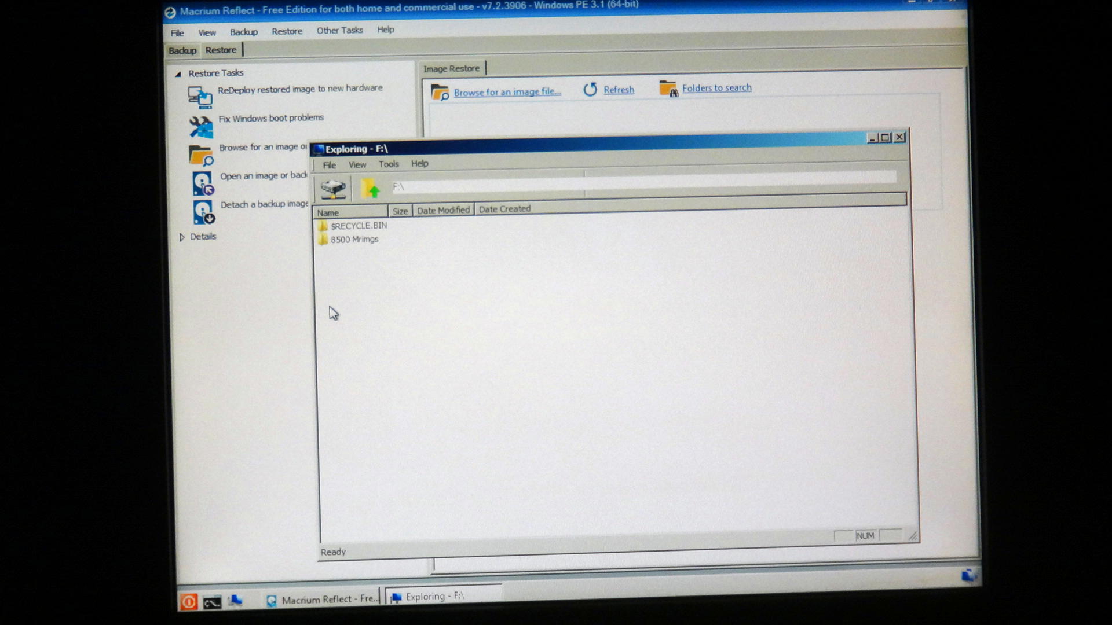Select the $RECYCLE.BIN folder
This screenshot has height=625, width=1112.
click(359, 226)
